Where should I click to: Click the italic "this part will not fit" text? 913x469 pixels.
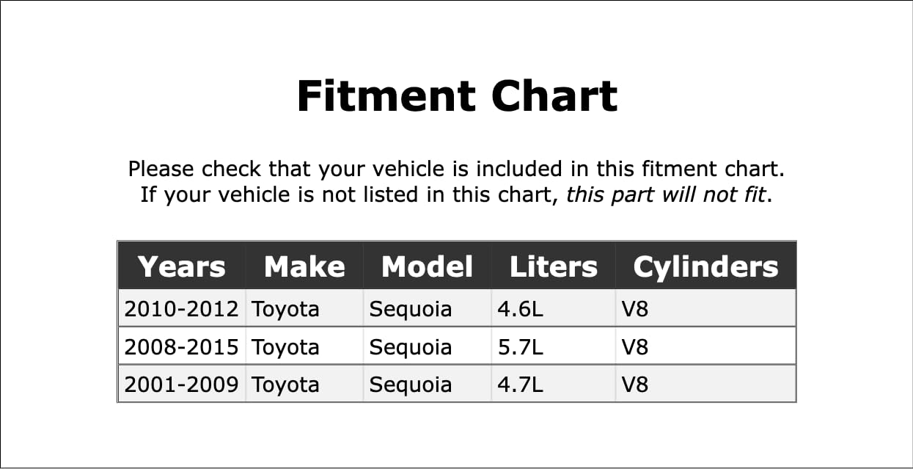click(x=666, y=196)
